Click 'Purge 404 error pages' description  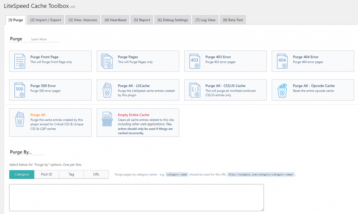(x=308, y=62)
